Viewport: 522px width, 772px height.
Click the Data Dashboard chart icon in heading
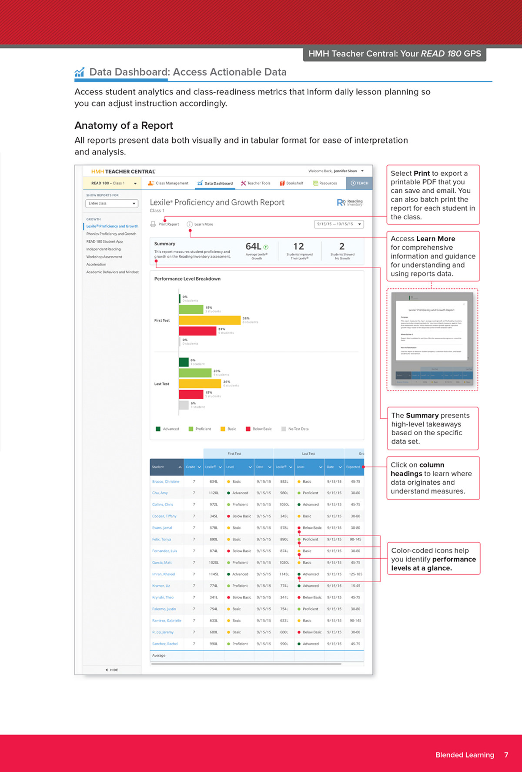tap(79, 72)
